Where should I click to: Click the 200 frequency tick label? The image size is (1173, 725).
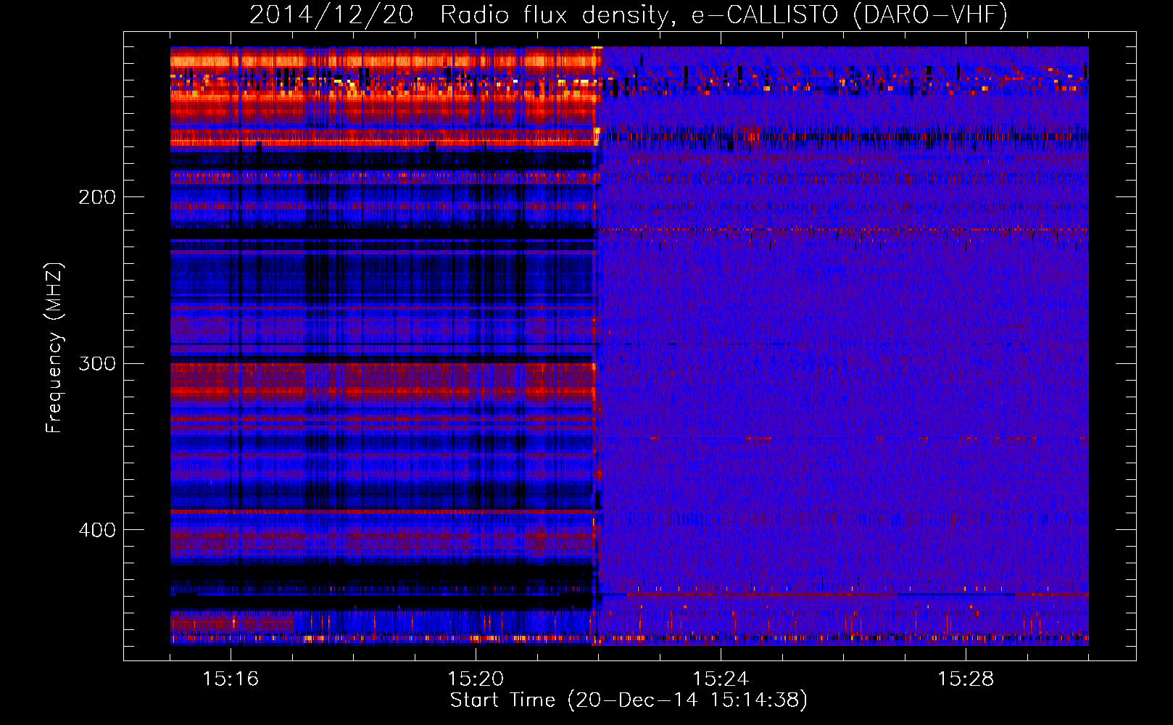pyautogui.click(x=97, y=197)
